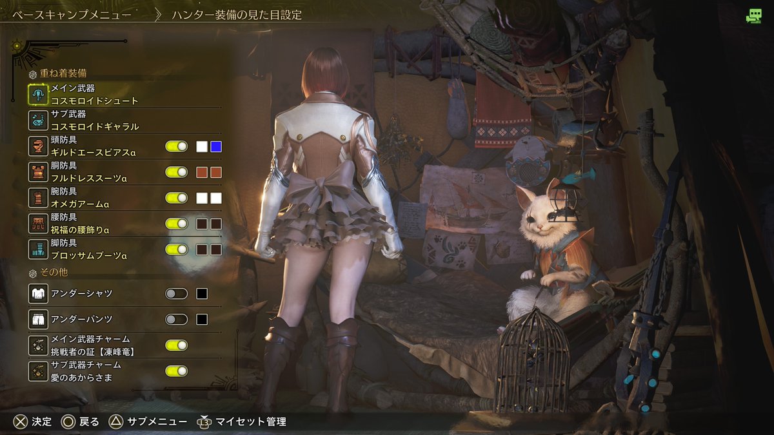Click the 脚防具 leg armor icon
This screenshot has width=774, height=435.
coord(39,249)
